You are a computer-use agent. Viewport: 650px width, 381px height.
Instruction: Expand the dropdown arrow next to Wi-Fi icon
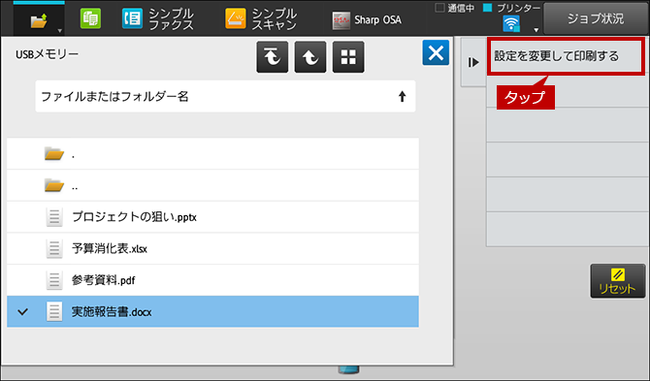click(536, 30)
